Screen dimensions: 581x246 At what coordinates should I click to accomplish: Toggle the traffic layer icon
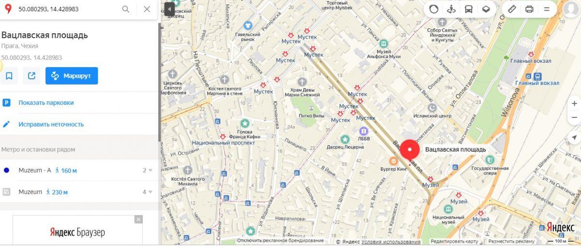(434, 9)
